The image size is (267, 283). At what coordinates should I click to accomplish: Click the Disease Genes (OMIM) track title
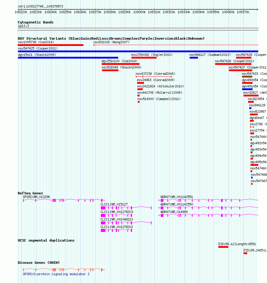click(39, 263)
